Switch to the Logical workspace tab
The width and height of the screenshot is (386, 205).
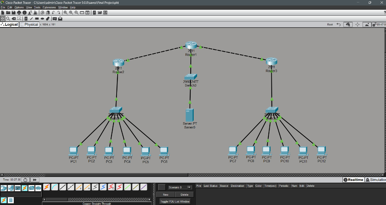[9, 24]
